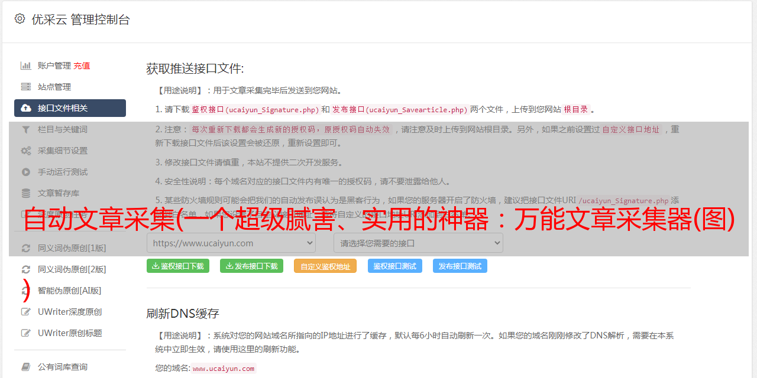The width and height of the screenshot is (757, 378).
Task: Open UWriter原创标题 in the sidebar
Action: click(x=70, y=333)
